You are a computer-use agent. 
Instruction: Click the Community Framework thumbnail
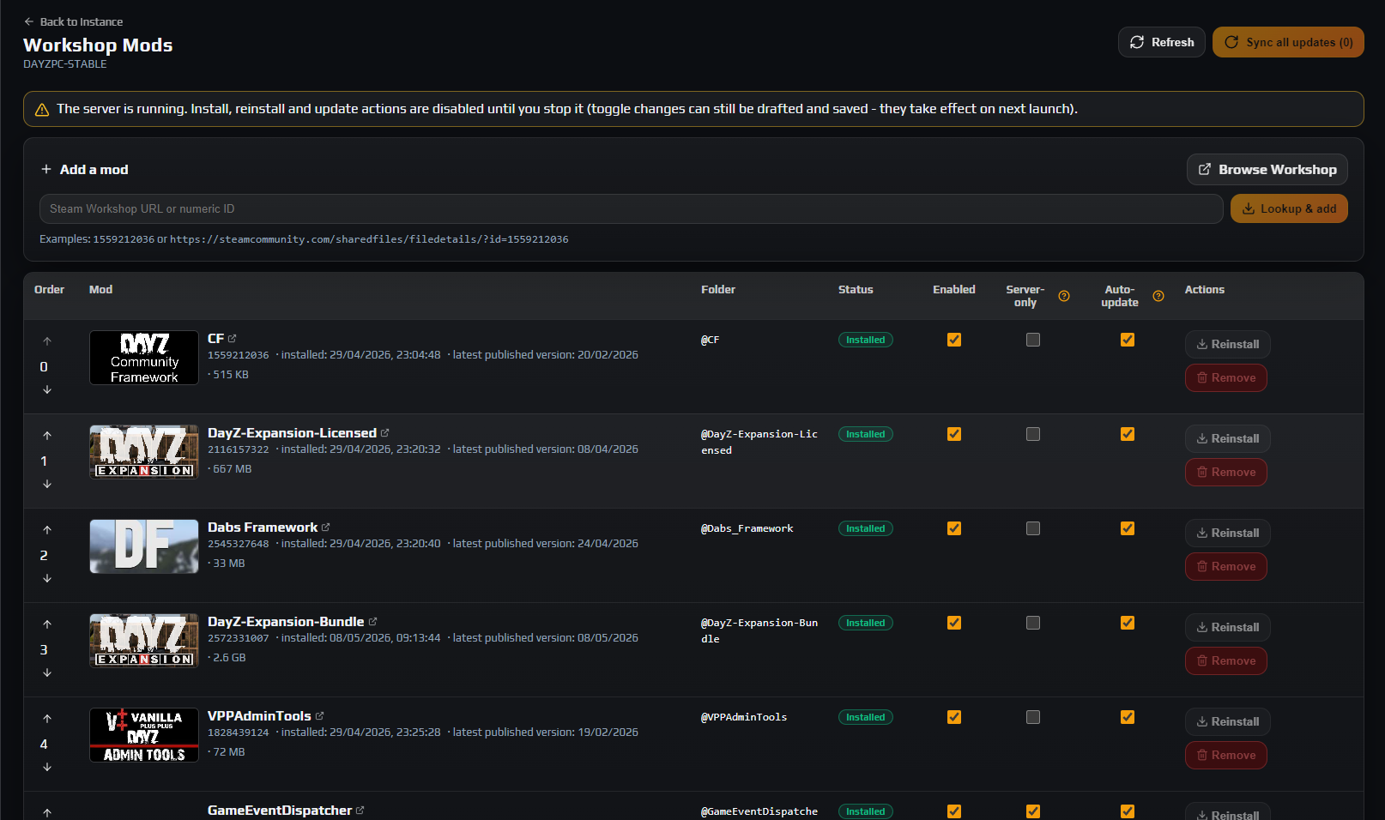(144, 358)
